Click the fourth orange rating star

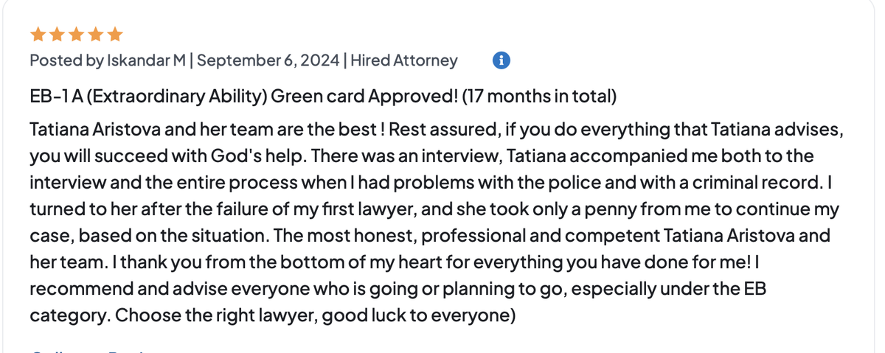pos(95,35)
